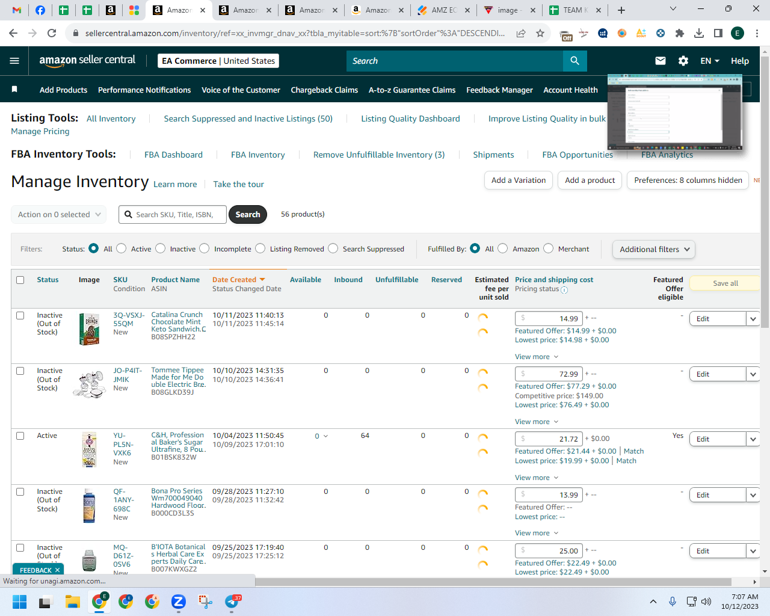Viewport: 770px width, 616px height.
Task: Switch to the AMZ EC browser tab
Action: [444, 10]
